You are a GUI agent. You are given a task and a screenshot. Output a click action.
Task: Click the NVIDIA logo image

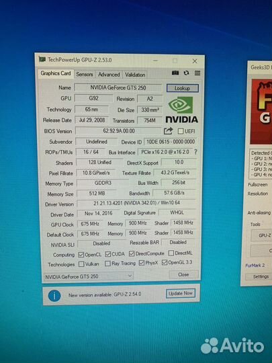(x=182, y=110)
